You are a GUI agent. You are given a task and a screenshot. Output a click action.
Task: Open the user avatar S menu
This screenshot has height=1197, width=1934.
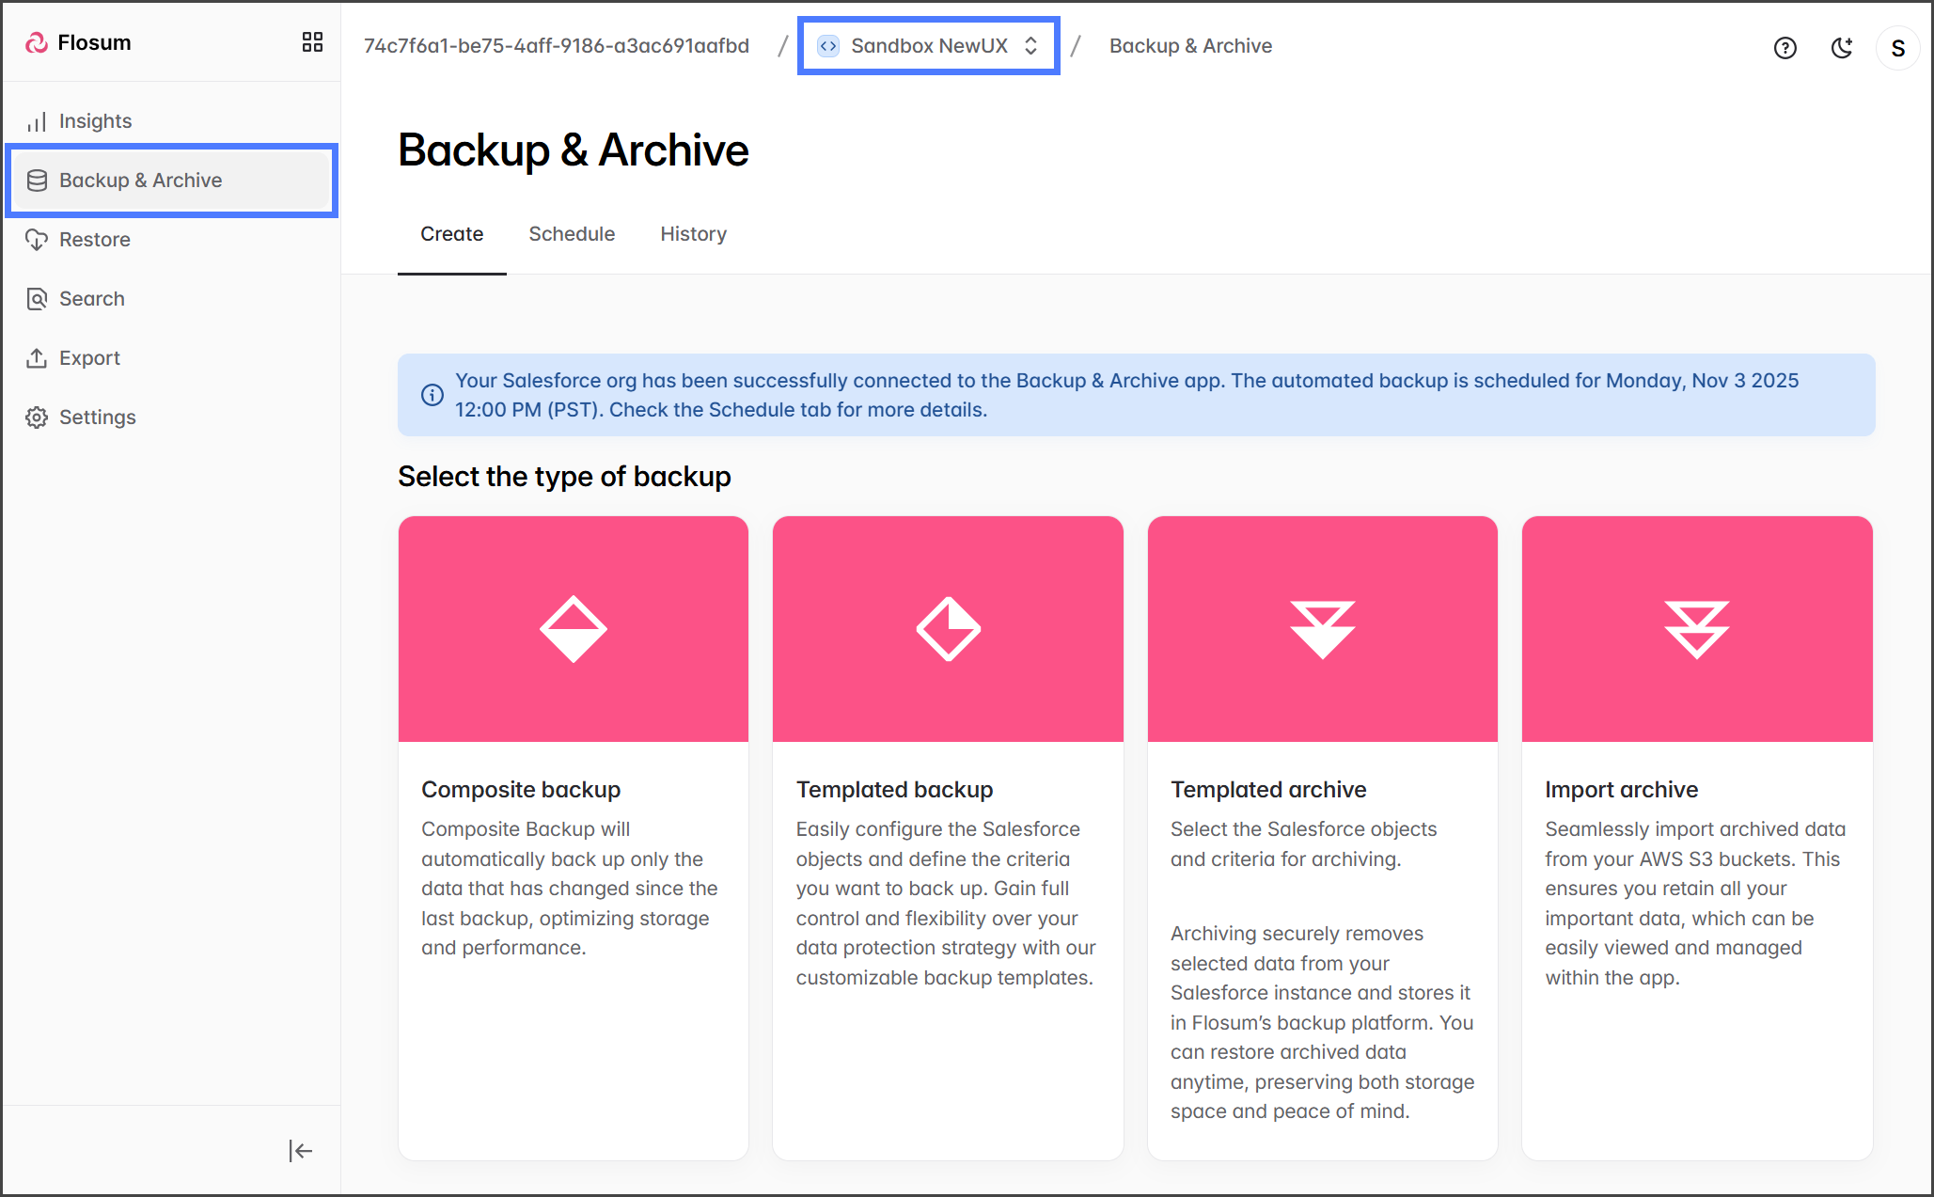(1897, 48)
